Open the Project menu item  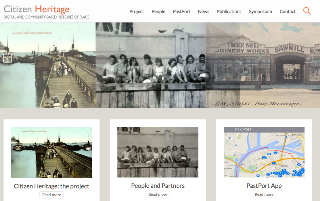coord(137,12)
